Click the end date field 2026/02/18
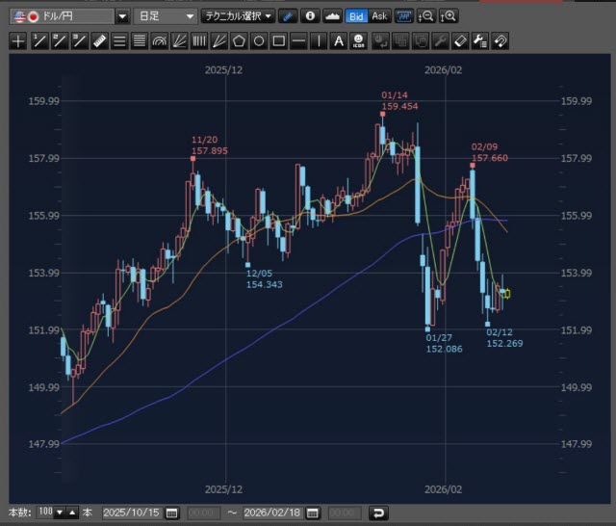 [272, 513]
